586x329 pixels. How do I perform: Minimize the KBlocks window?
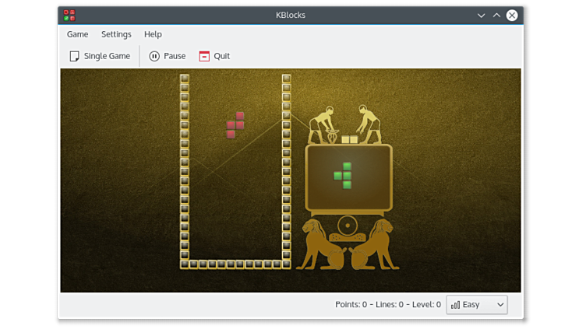(481, 15)
